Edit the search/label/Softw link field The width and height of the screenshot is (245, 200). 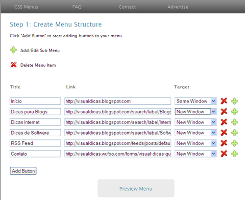click(x=118, y=133)
